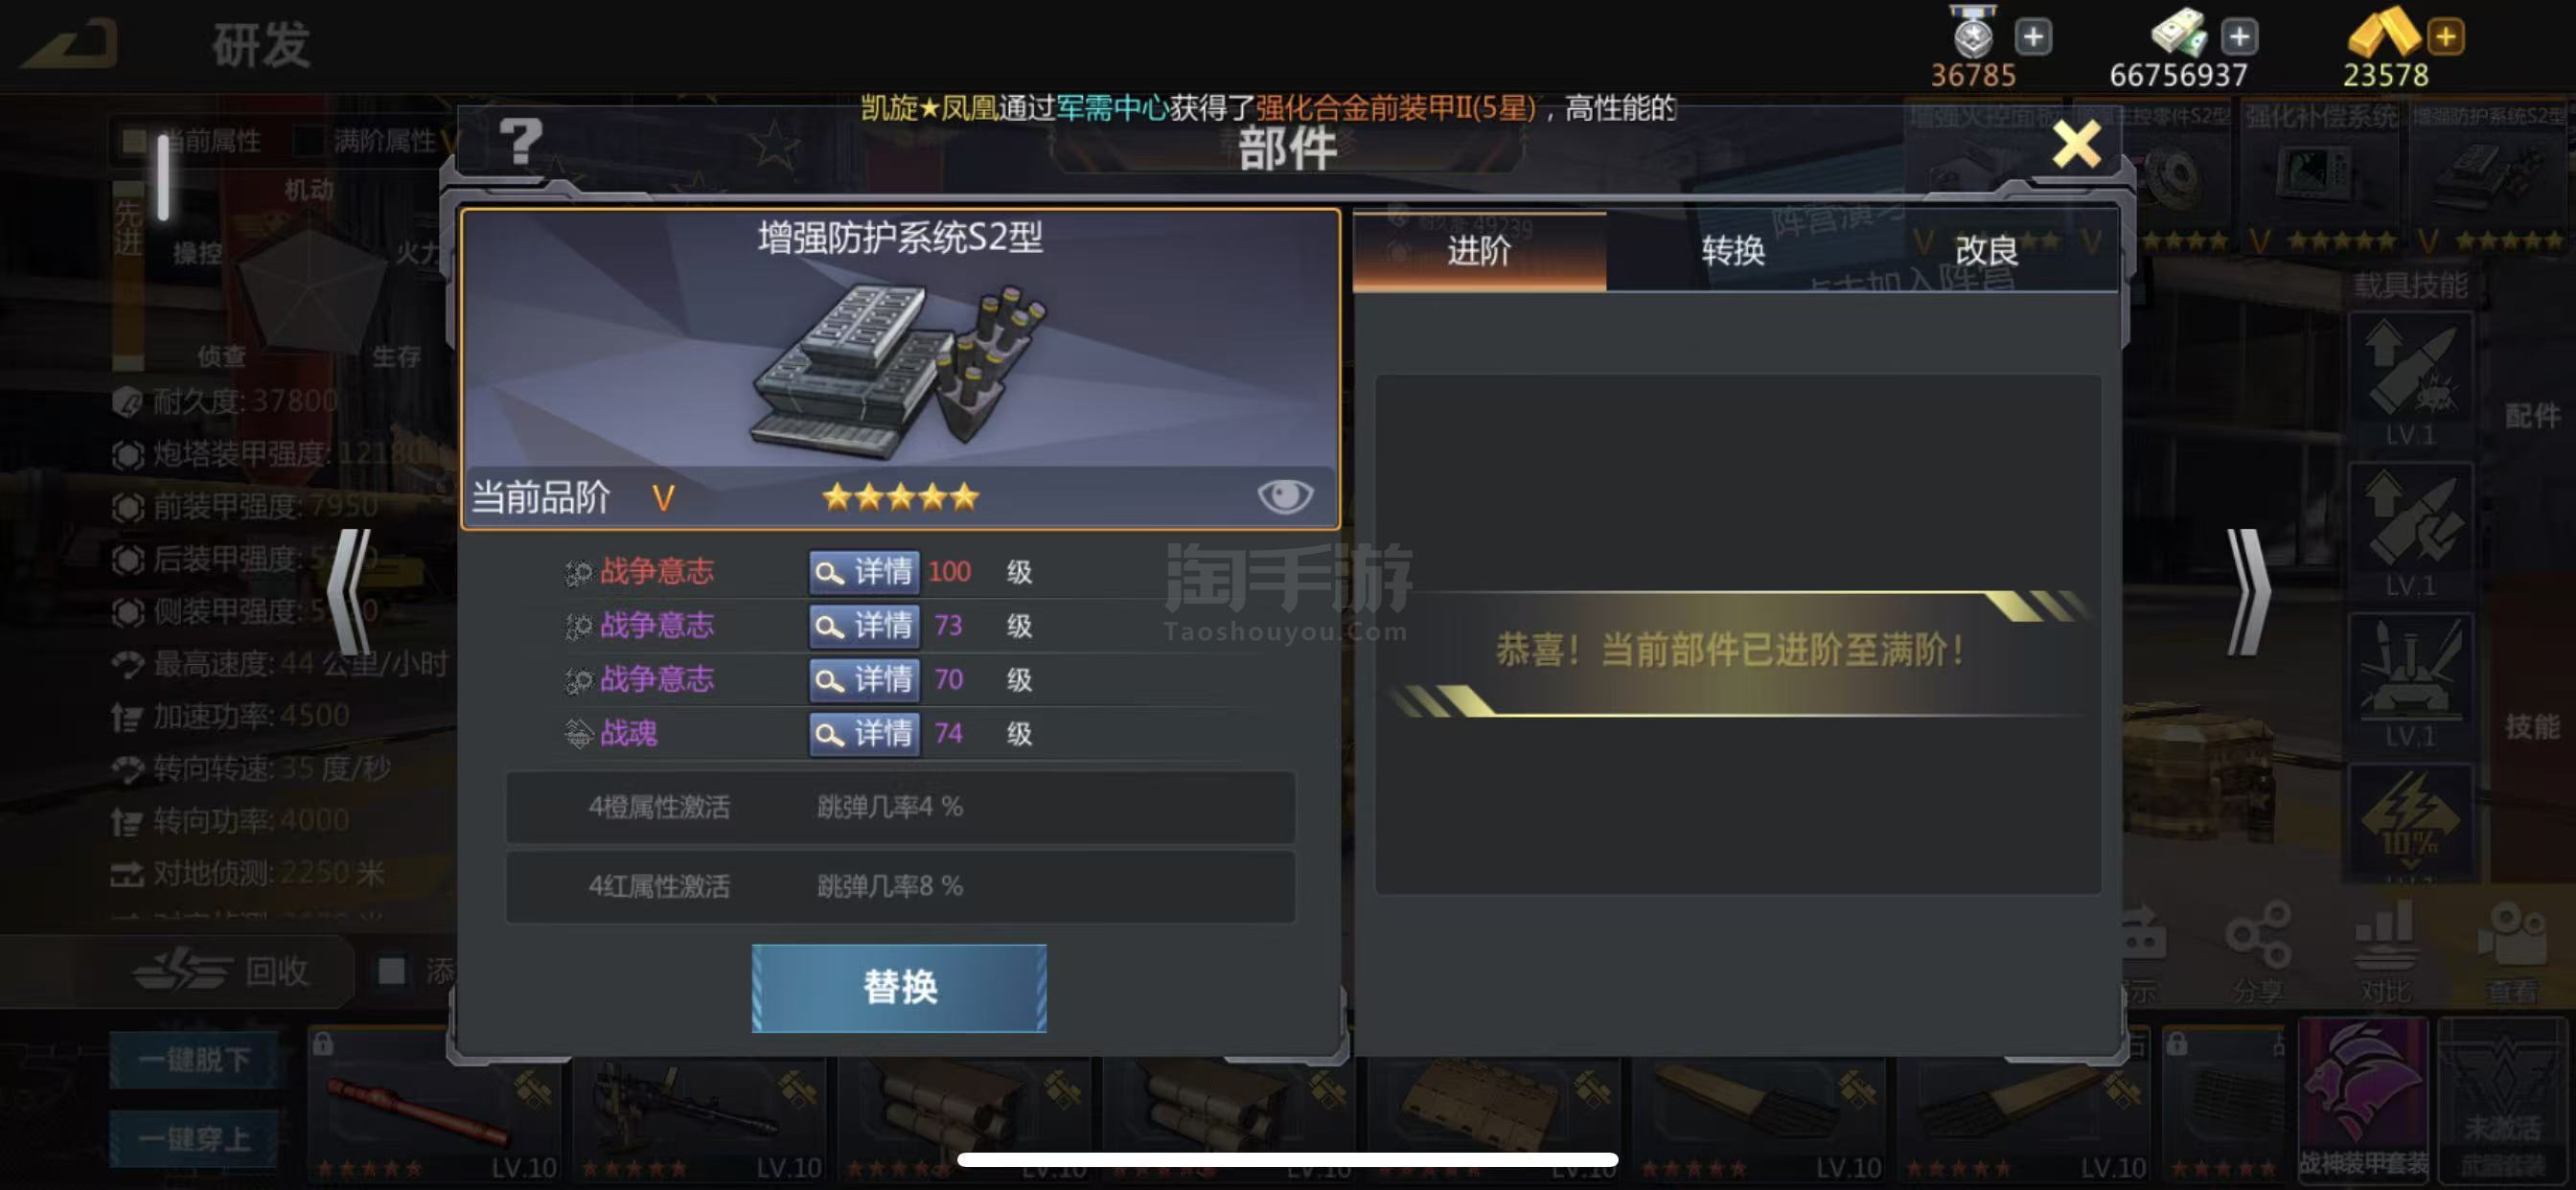Image resolution: width=2576 pixels, height=1190 pixels.
Task: Open the 战神装甲套装 armor set icon
Action: [2363, 1099]
